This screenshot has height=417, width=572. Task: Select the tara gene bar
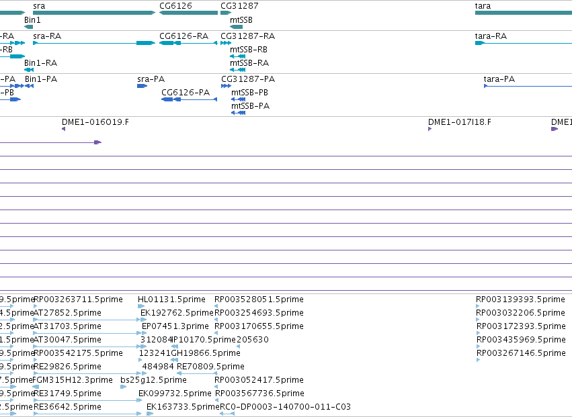coord(524,13)
